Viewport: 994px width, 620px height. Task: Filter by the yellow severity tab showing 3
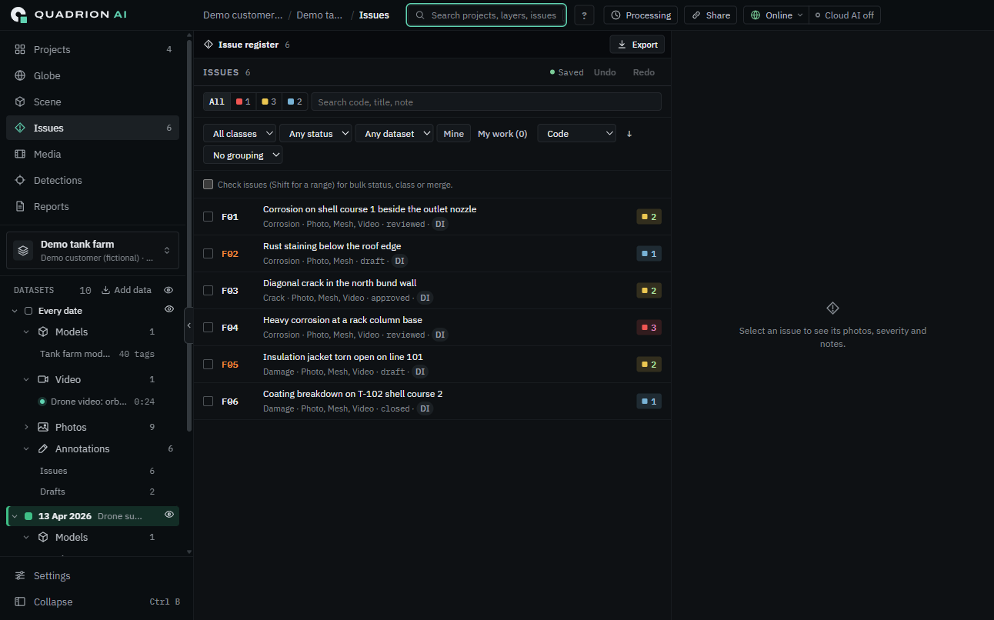[269, 102]
